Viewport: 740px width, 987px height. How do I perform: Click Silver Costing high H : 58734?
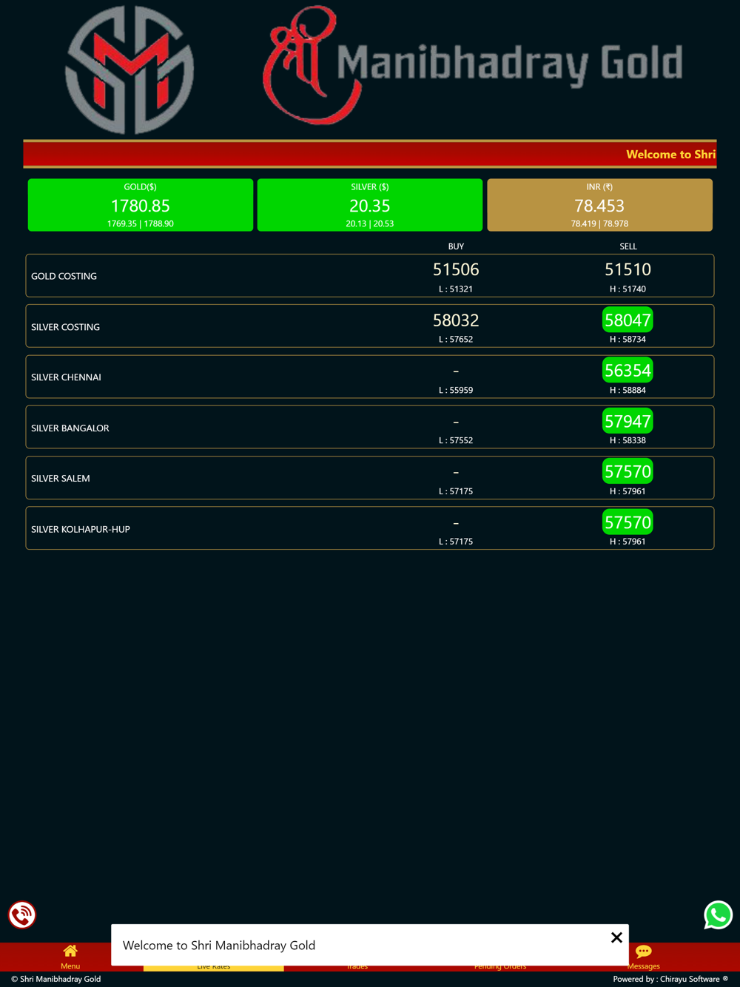[x=628, y=340]
